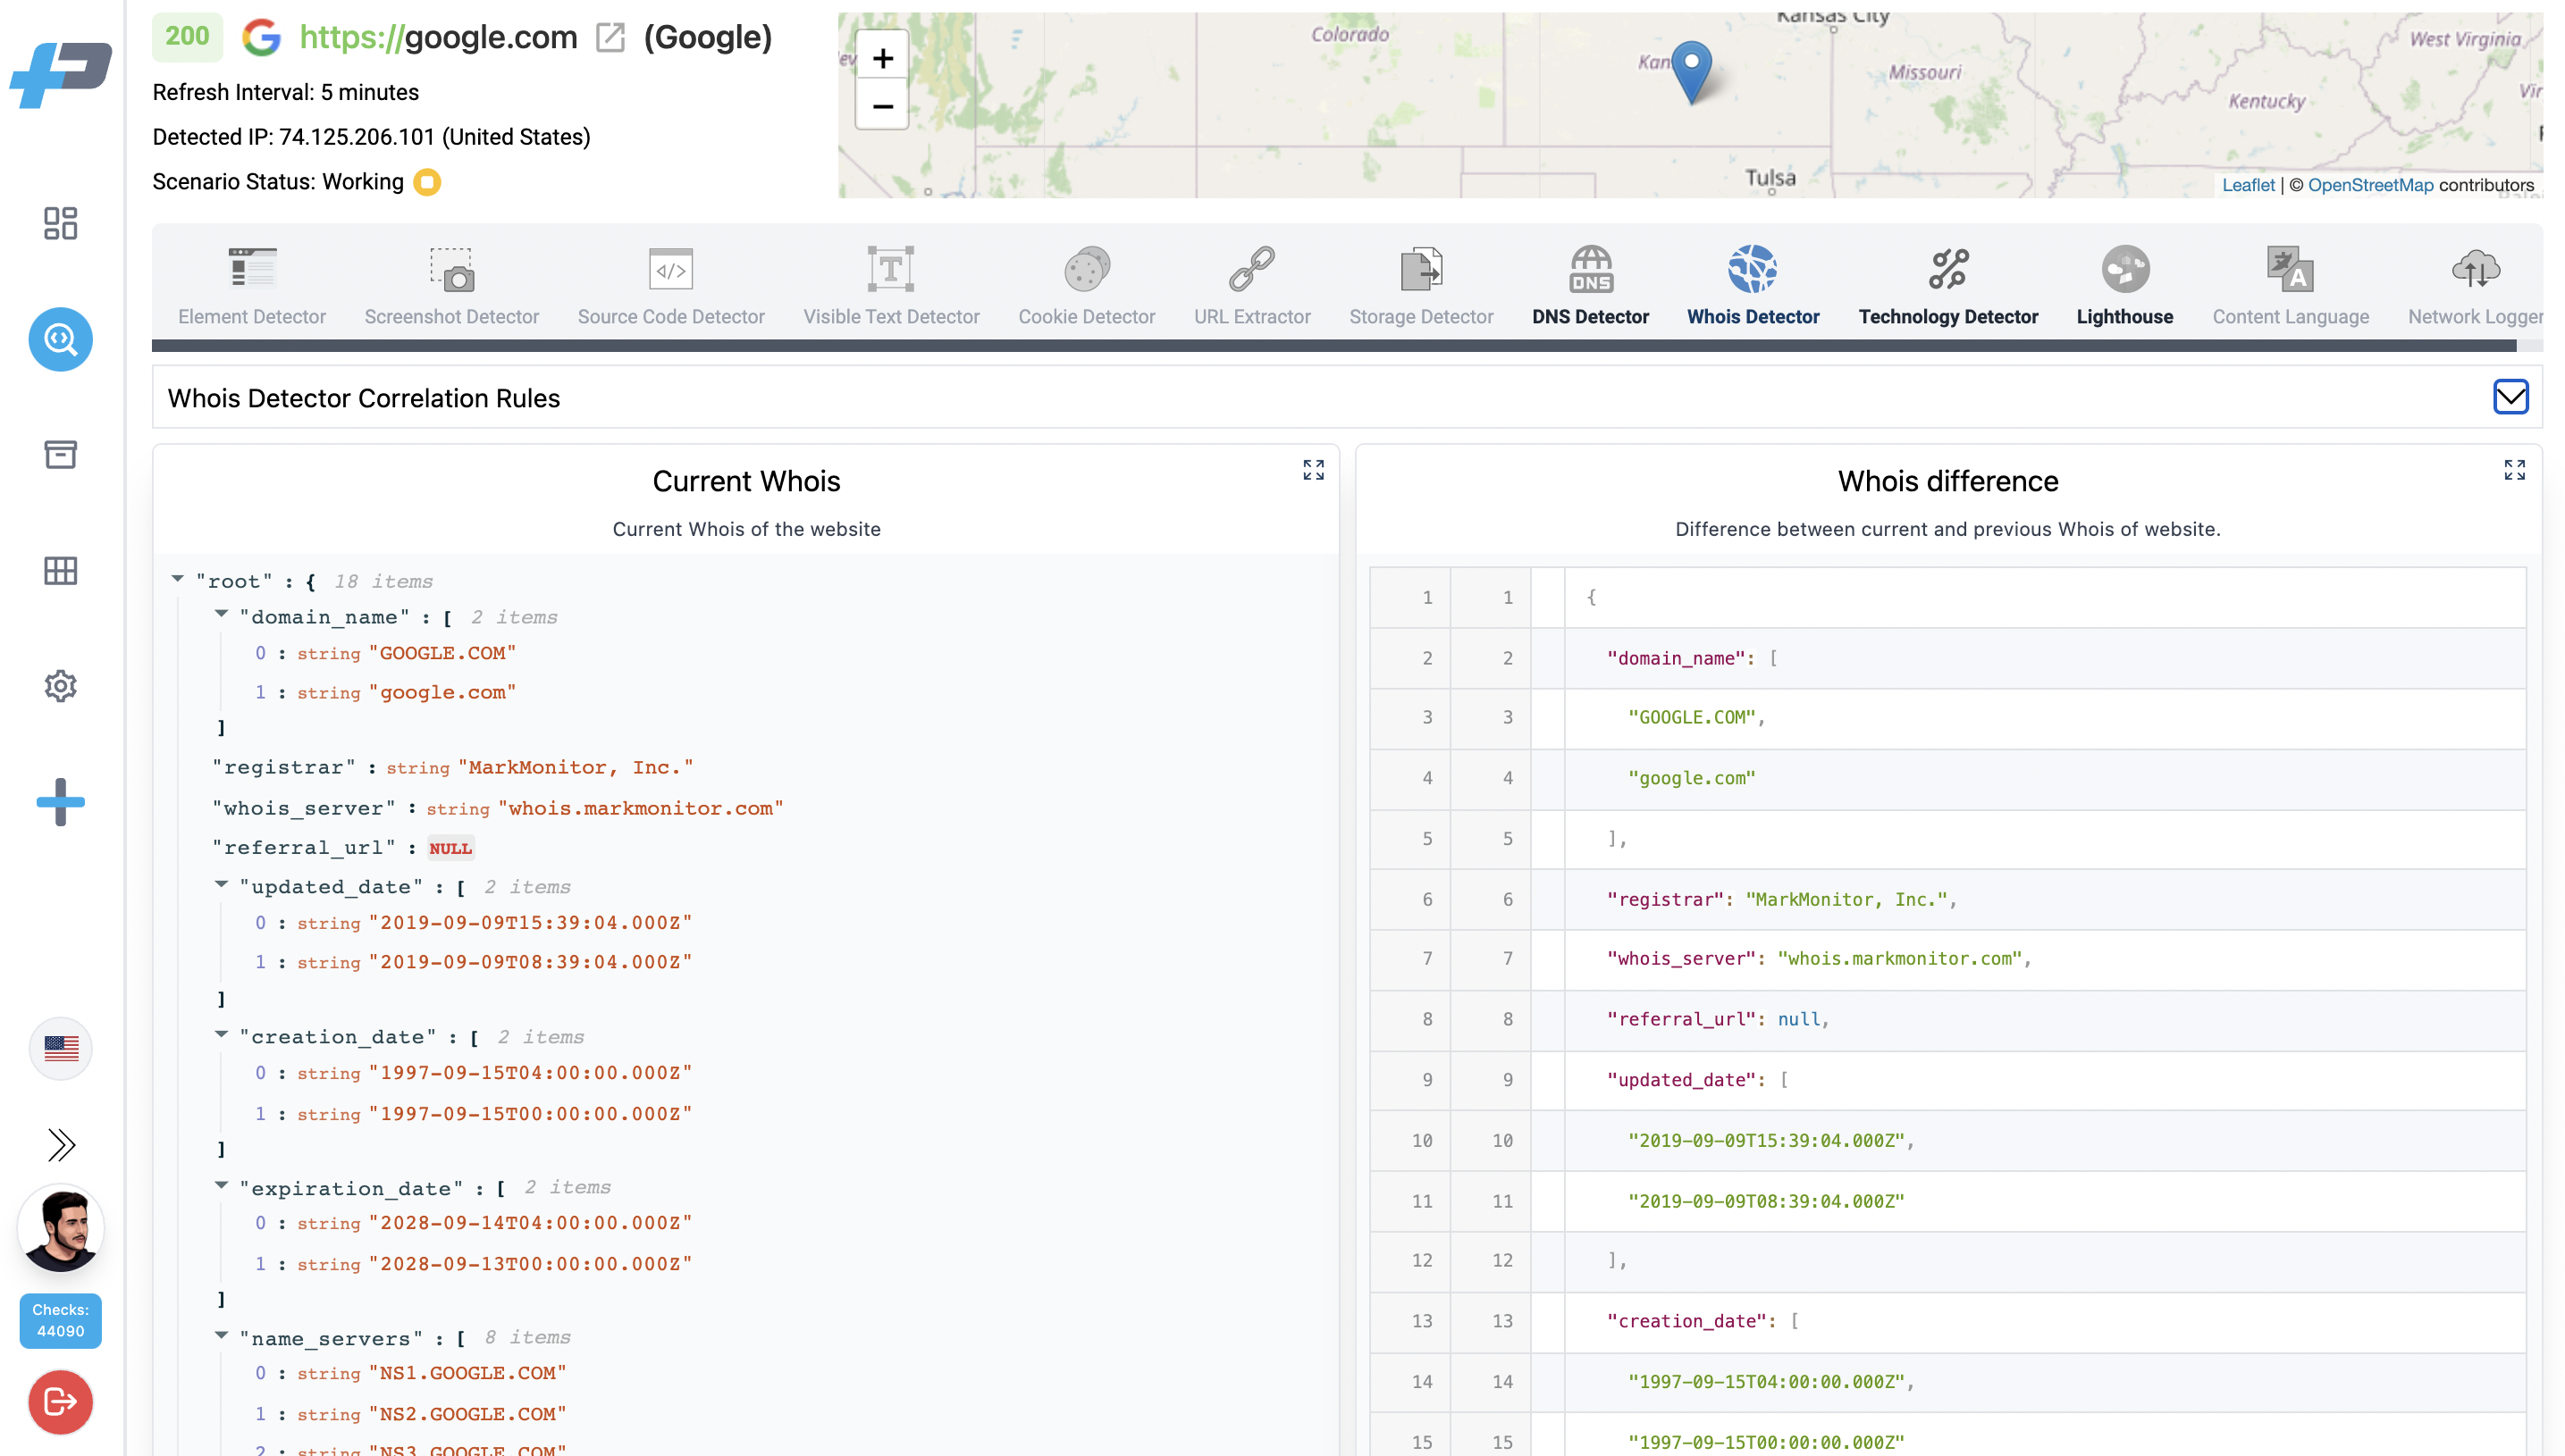The image size is (2565, 1456).
Task: Click the NULL referral_url value
Action: coord(450,849)
